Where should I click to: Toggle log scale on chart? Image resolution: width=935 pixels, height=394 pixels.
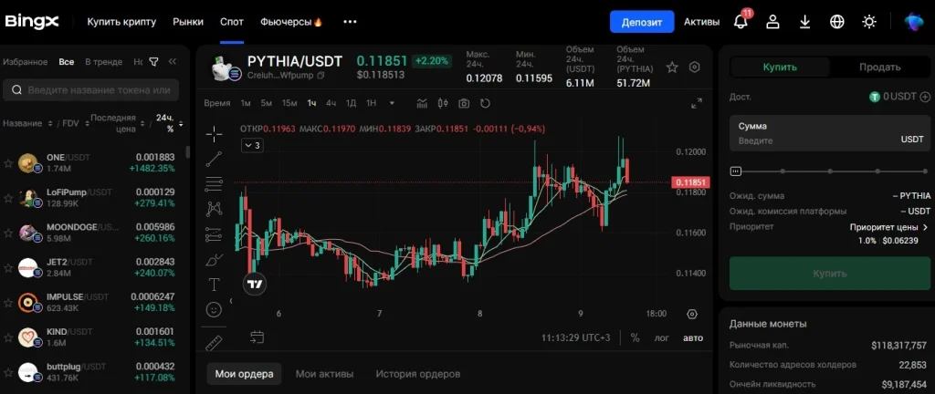point(662,338)
